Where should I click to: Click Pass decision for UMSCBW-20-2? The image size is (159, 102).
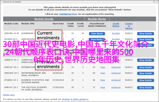pyautogui.click(x=103, y=73)
